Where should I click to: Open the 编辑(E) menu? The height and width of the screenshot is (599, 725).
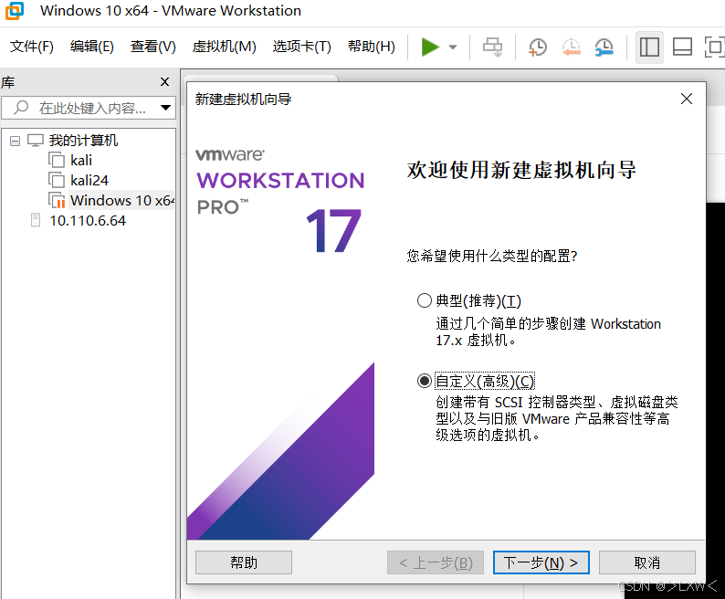point(91,47)
